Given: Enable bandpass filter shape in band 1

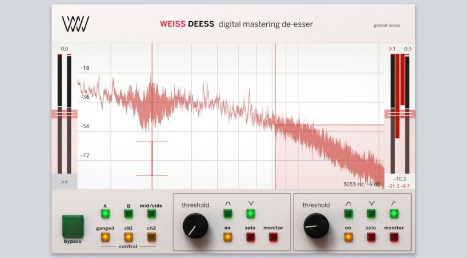Looking at the screenshot, I should tap(227, 214).
